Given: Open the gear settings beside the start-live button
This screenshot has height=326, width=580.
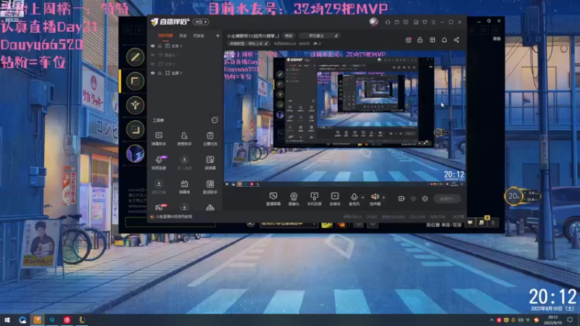Looking at the screenshot, I should 425,198.
